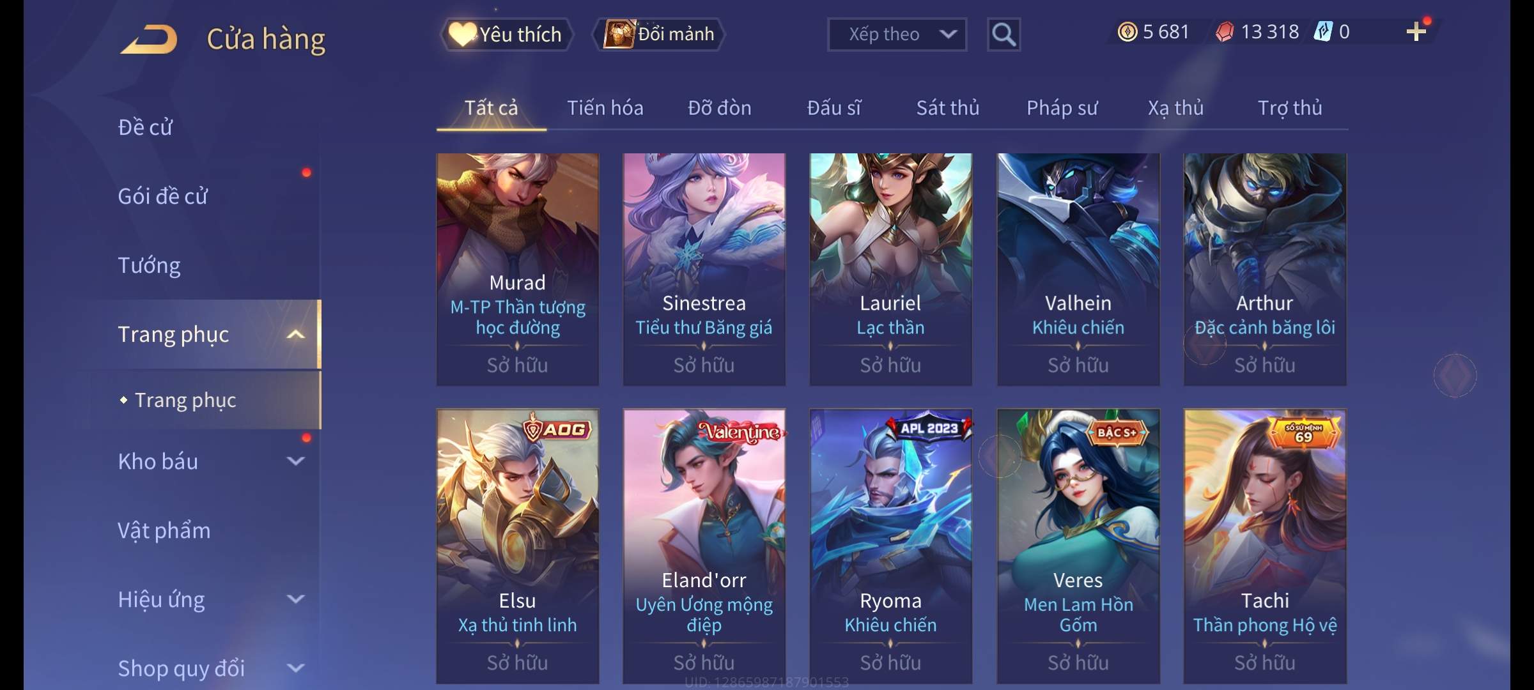Select the Pháp sư tab
The height and width of the screenshot is (690, 1534).
tap(1062, 108)
